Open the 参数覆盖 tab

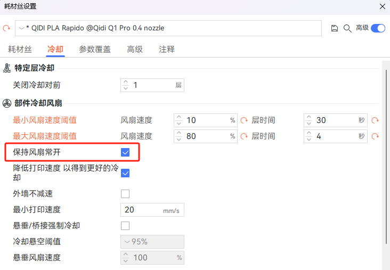coord(95,50)
